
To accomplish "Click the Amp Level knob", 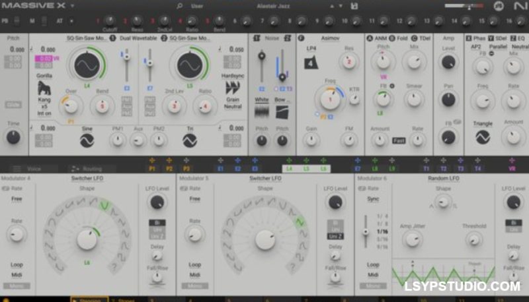I will point(448,62).
